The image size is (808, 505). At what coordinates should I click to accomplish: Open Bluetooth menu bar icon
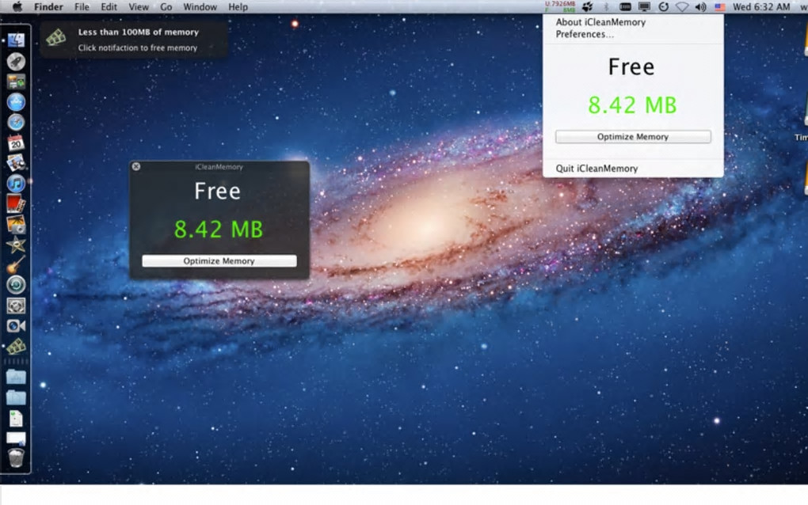click(606, 6)
